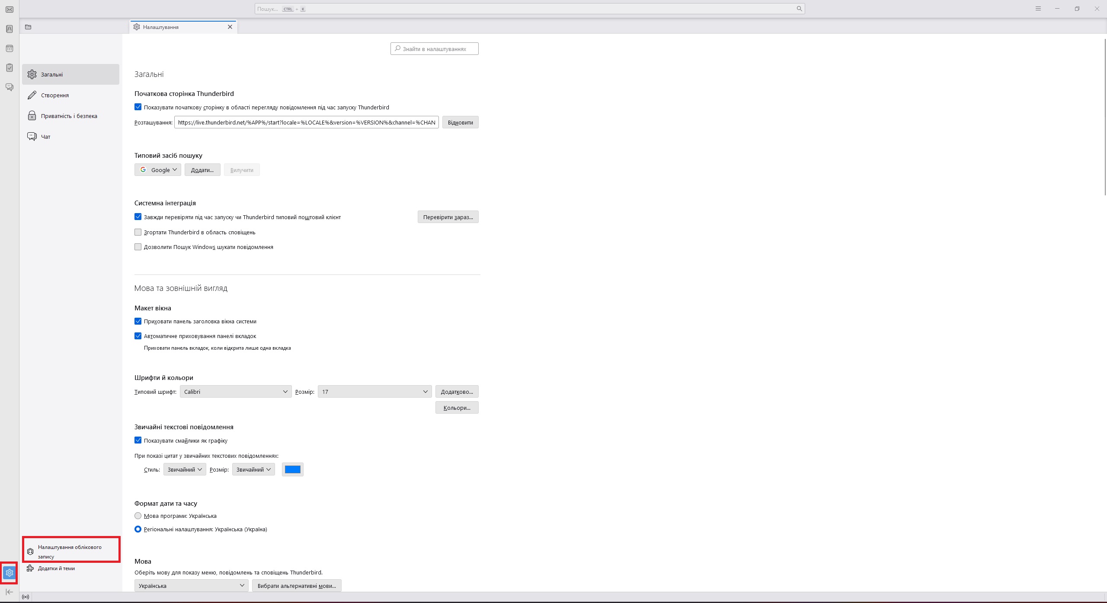Open the Address Book icon
1107x603 pixels.
pyautogui.click(x=10, y=29)
